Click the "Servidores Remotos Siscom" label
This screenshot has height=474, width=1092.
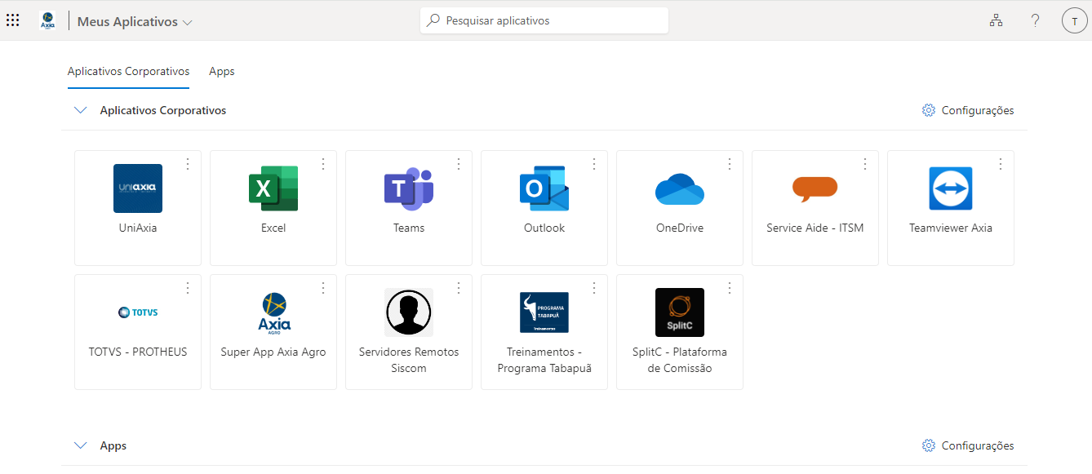[x=409, y=360]
